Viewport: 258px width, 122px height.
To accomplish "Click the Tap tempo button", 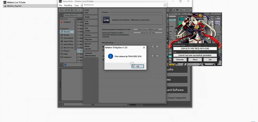I will 61,10.
